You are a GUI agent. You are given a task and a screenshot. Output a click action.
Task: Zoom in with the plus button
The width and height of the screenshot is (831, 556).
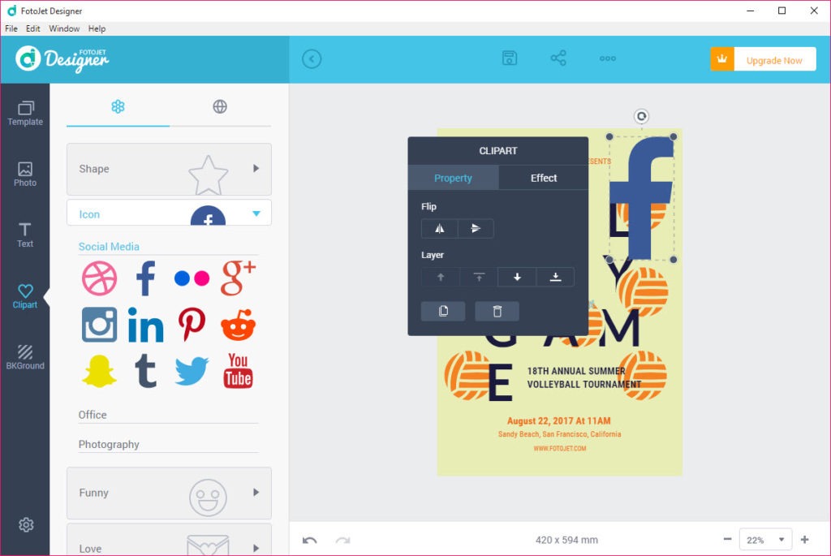coord(805,540)
